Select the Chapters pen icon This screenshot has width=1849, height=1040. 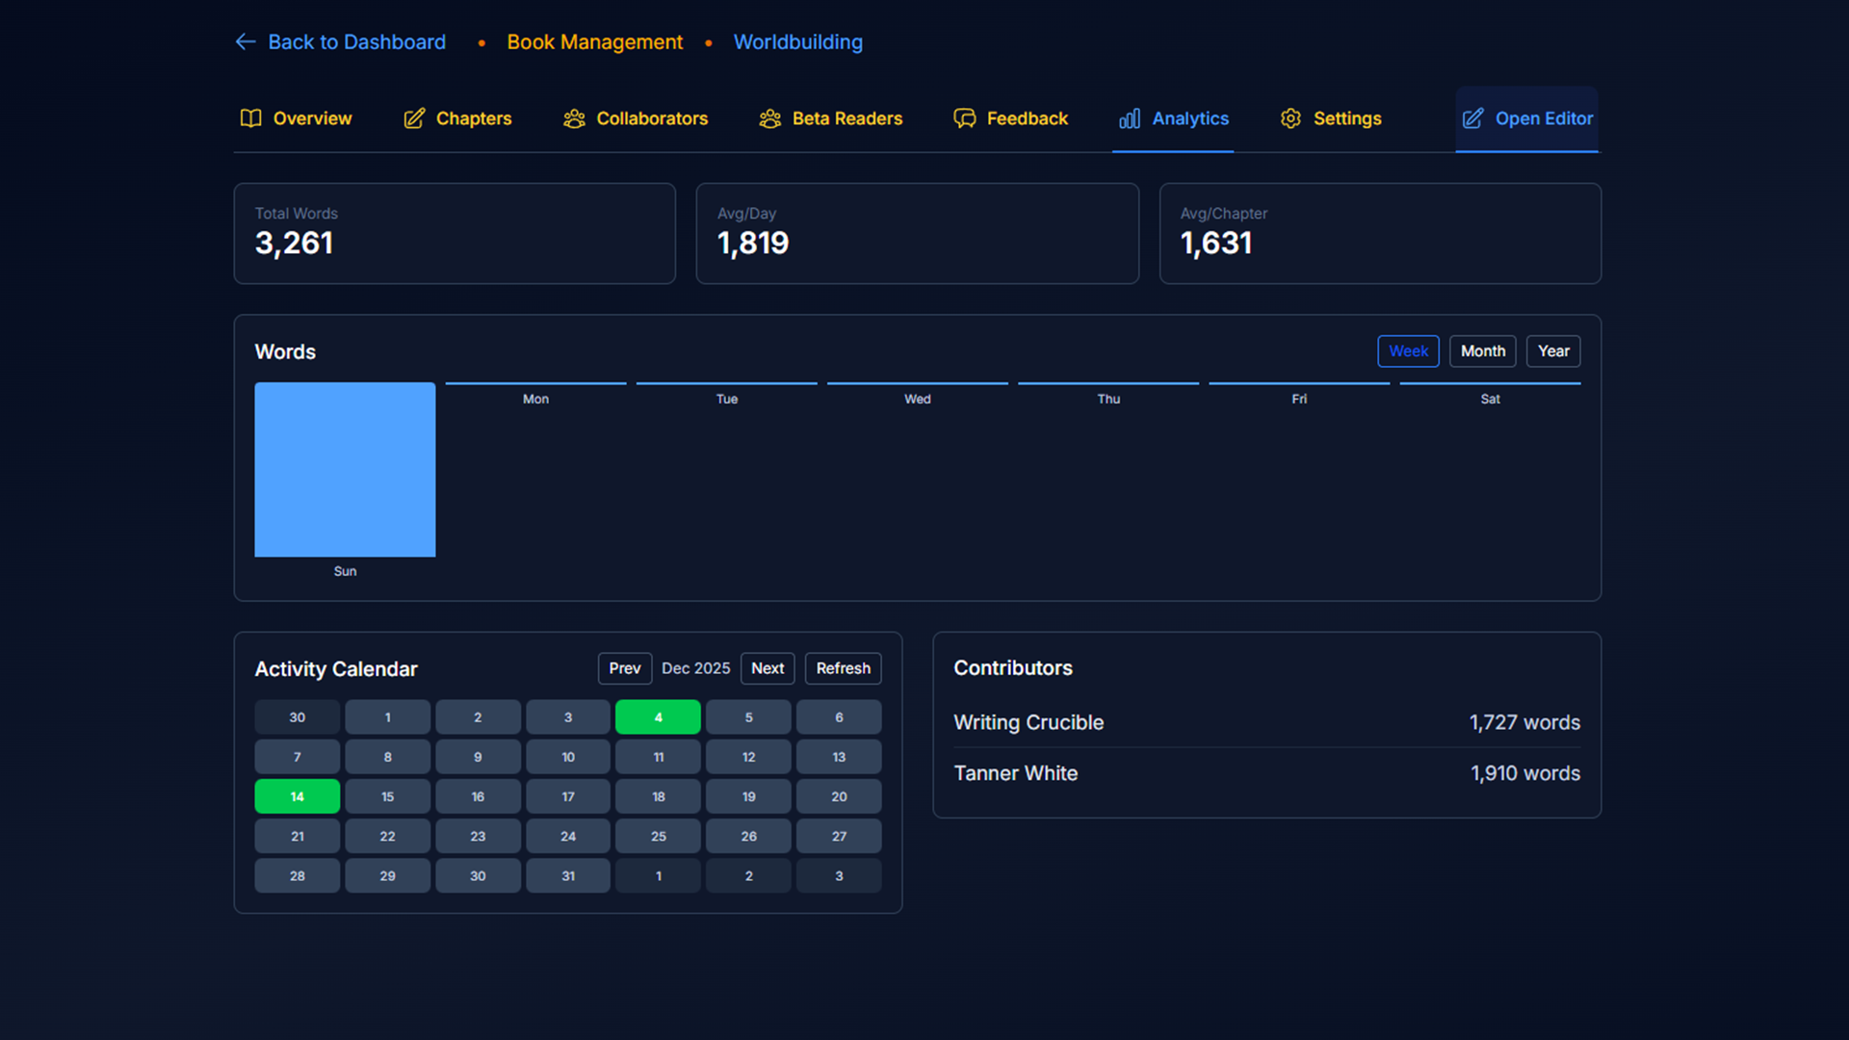pyautogui.click(x=414, y=118)
